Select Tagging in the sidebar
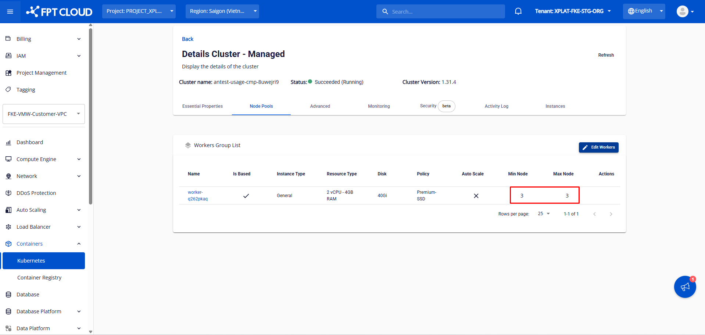The image size is (705, 335). point(26,90)
